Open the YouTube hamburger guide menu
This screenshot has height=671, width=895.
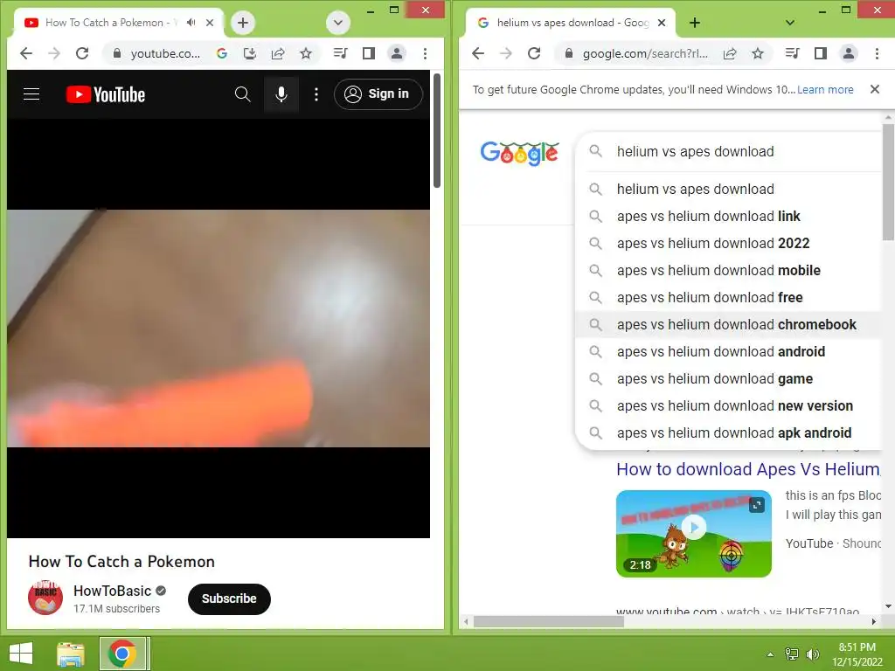click(x=31, y=94)
